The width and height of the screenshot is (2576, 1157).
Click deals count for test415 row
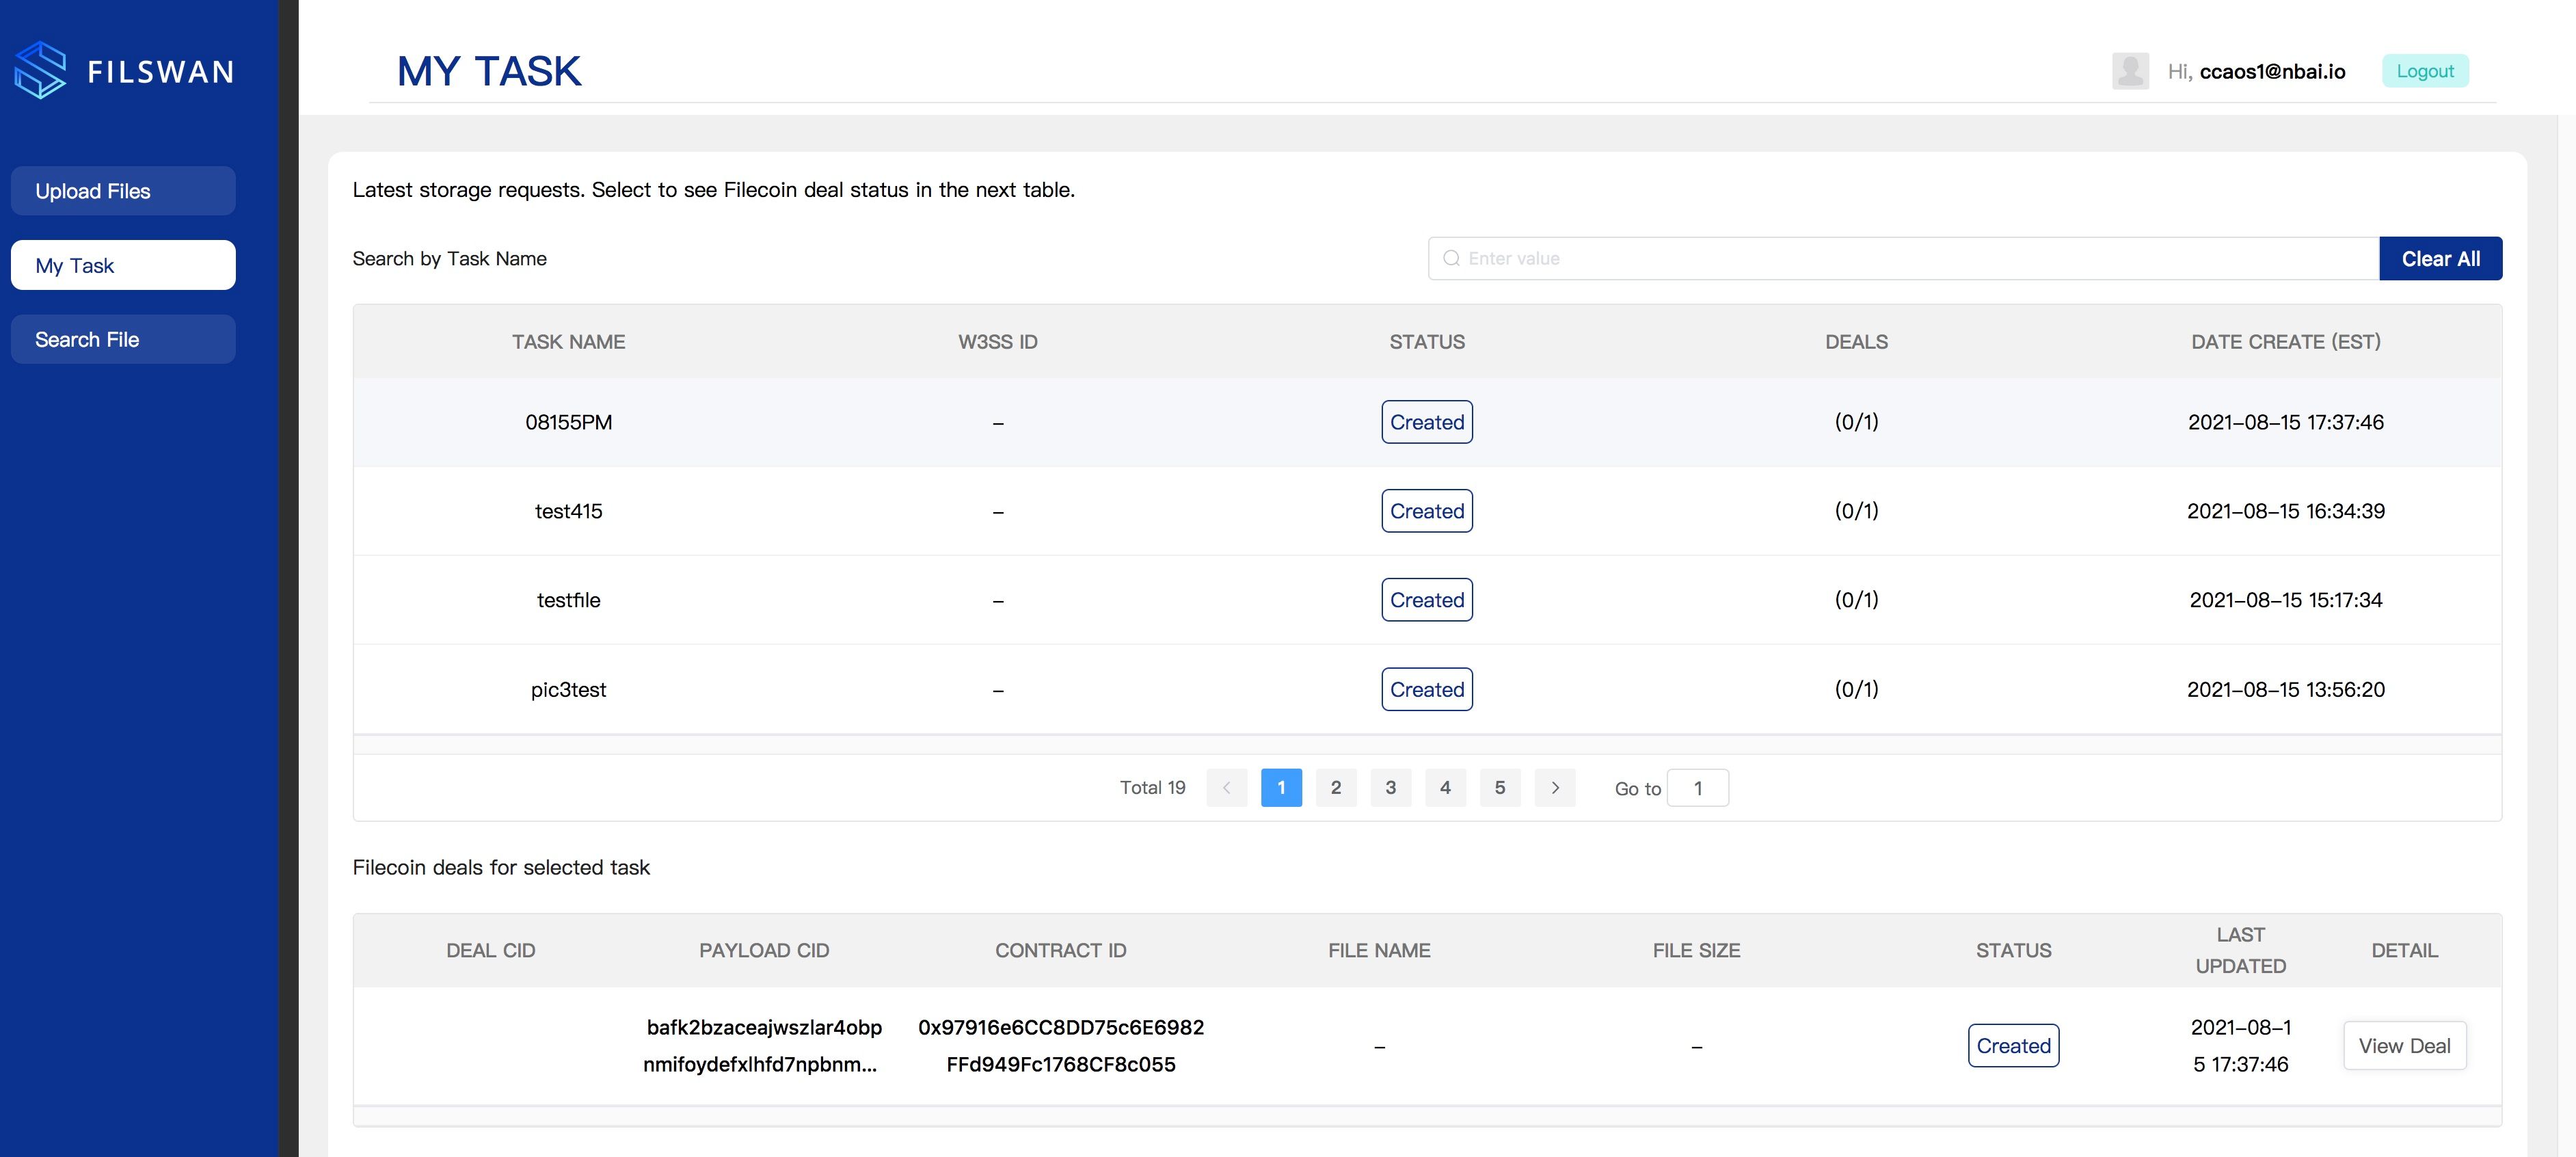pyautogui.click(x=1857, y=511)
